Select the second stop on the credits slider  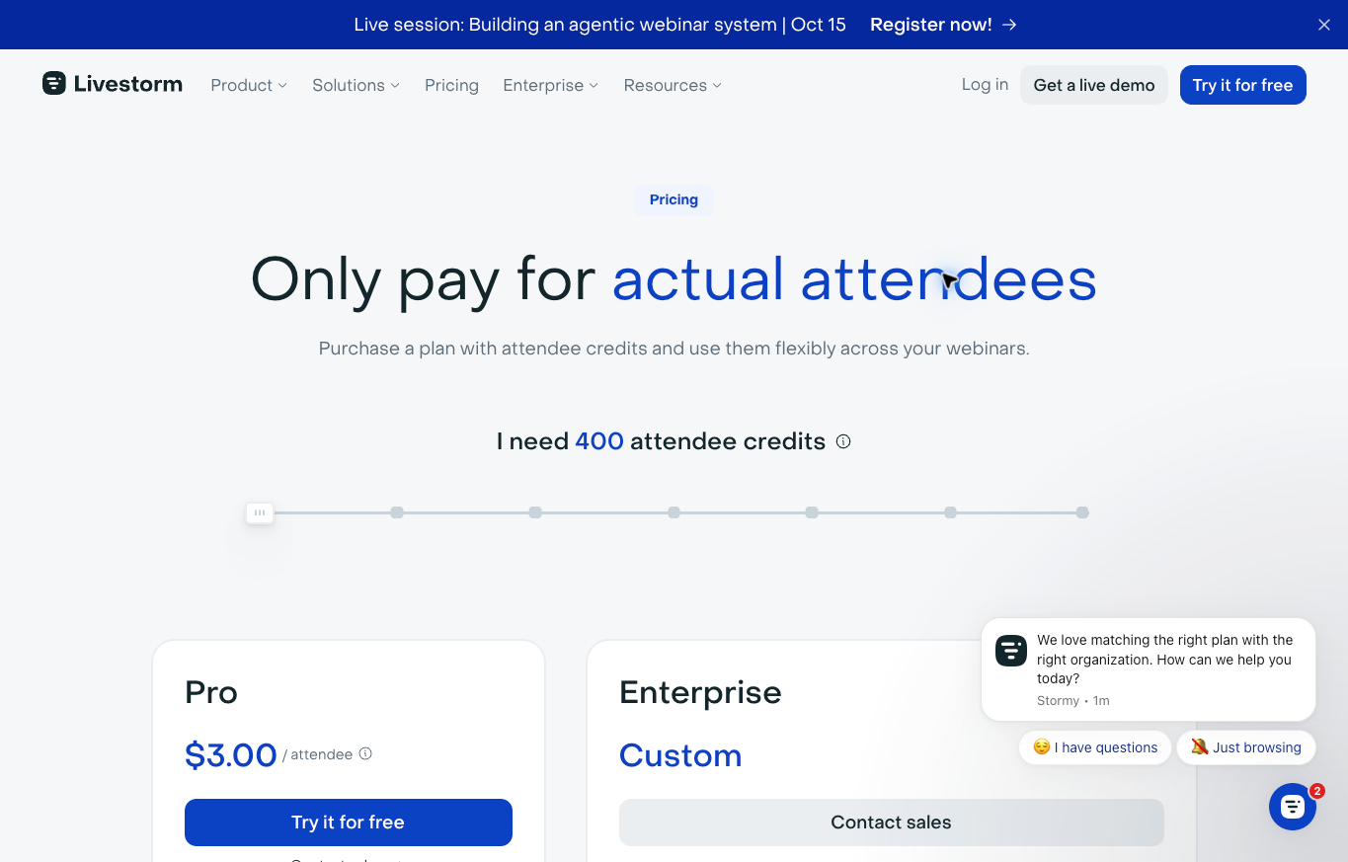click(397, 512)
